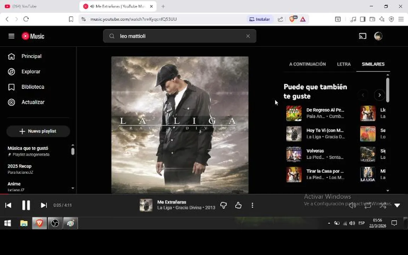Screen dimensions: 408x255
Task: Switch to the LETRA tab
Action: point(344,64)
